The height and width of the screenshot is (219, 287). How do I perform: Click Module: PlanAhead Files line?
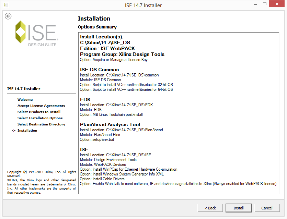tap(100, 135)
